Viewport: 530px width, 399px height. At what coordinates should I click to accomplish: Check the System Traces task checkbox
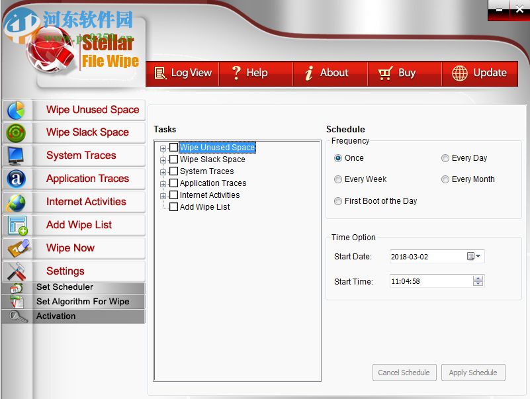[x=173, y=171]
